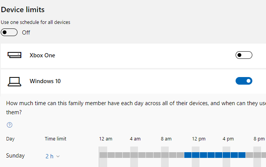Click the "Device limits" heading
Viewport: 266px width, 167px height.
[23, 9]
